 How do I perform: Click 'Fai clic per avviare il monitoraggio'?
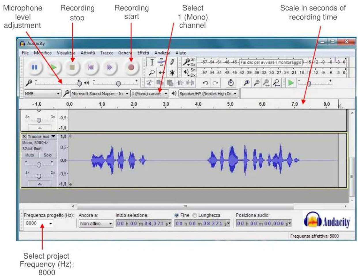click(271, 62)
